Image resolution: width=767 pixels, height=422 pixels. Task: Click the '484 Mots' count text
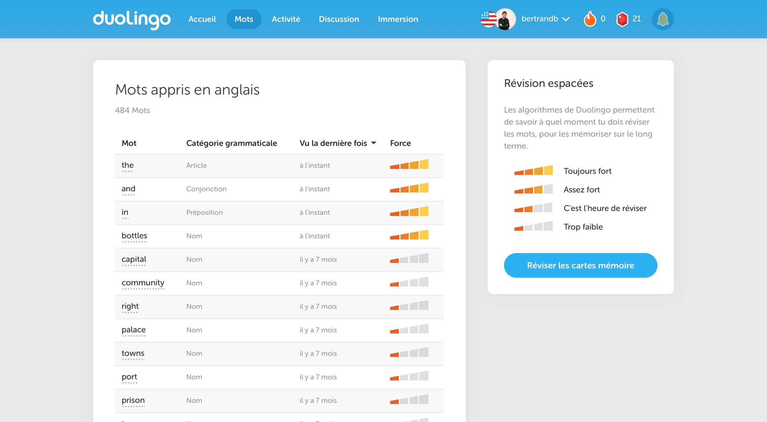pyautogui.click(x=132, y=110)
